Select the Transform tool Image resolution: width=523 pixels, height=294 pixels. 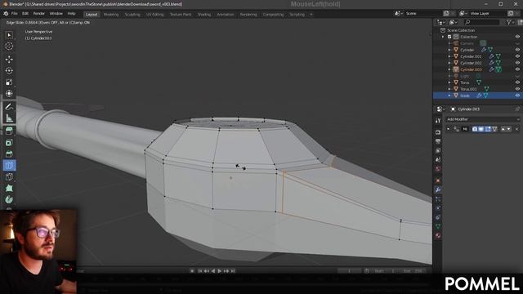(9, 94)
